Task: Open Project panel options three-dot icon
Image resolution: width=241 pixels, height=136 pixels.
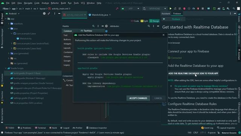Action: (55, 14)
